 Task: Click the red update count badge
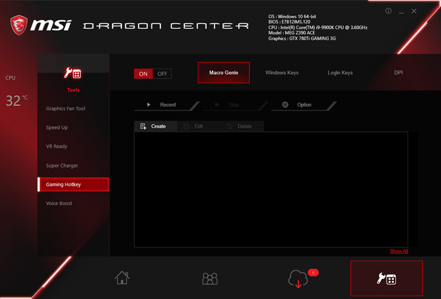click(313, 272)
